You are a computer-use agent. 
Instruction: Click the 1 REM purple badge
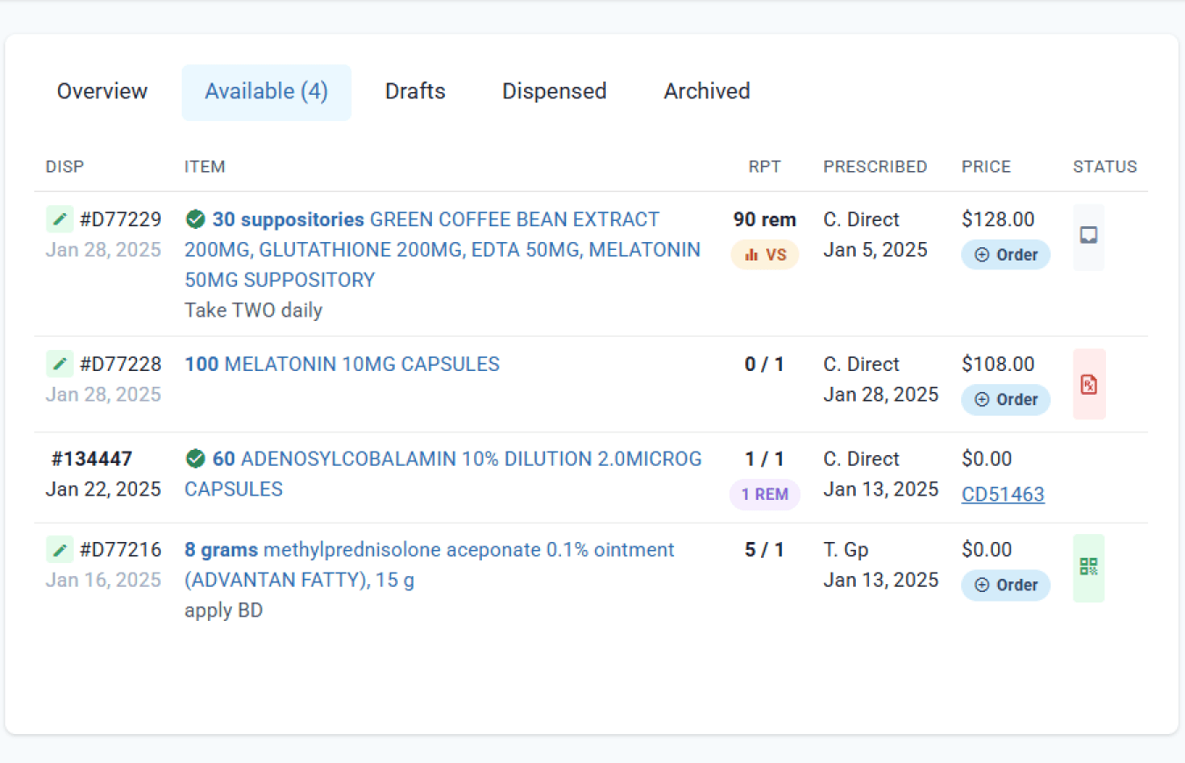[765, 494]
